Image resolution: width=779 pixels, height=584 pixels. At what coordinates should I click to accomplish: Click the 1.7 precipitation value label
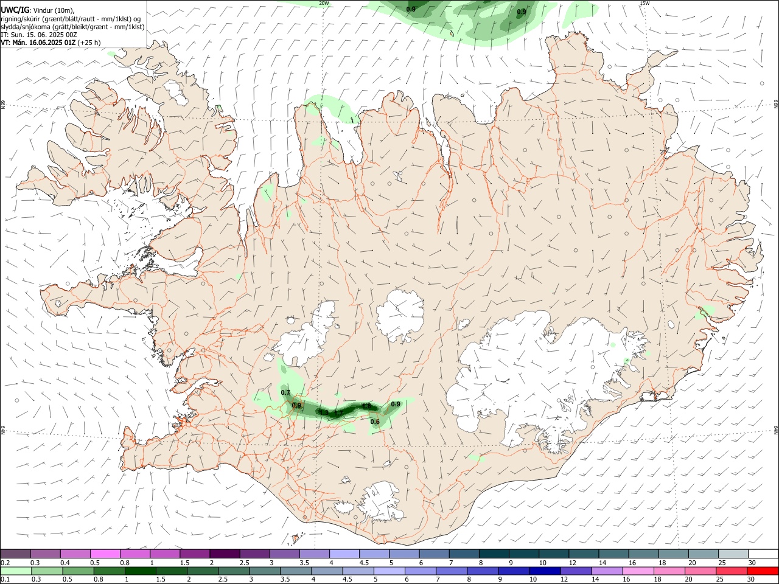coord(339,413)
